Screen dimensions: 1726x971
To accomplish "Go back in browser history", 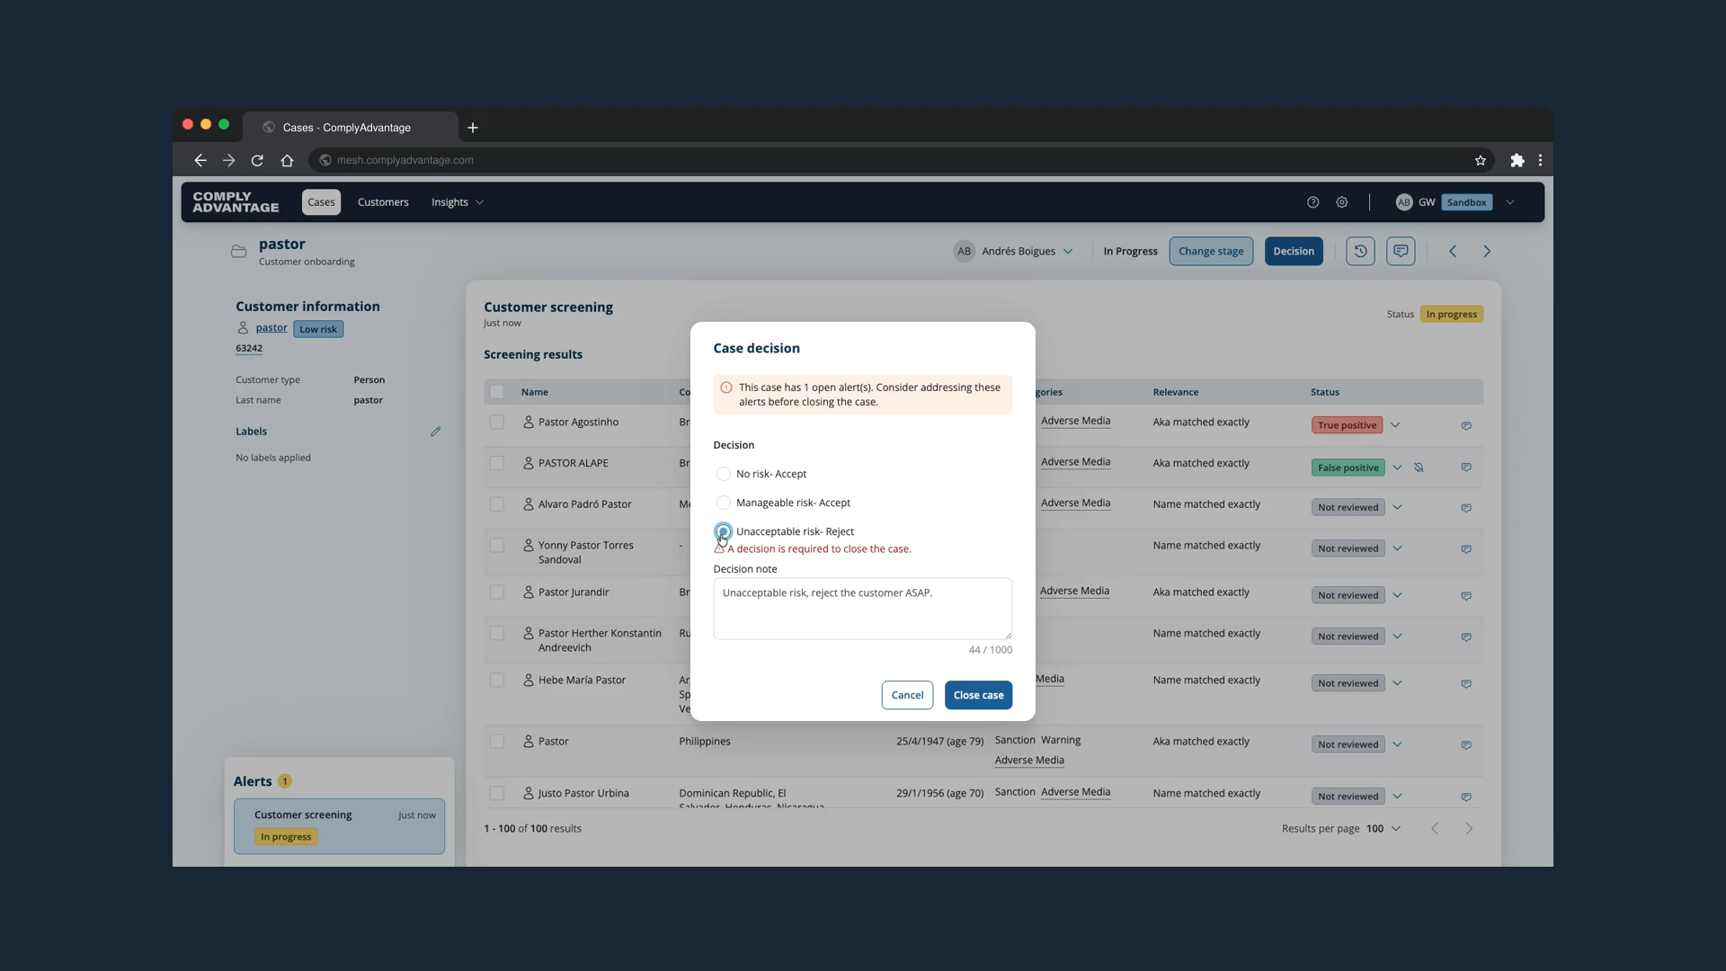I will click(200, 160).
